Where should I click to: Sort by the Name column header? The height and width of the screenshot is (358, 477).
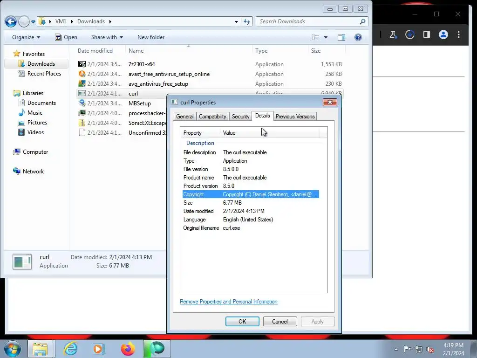point(189,51)
